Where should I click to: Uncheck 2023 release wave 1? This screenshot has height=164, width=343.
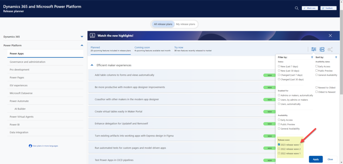coord(279,145)
